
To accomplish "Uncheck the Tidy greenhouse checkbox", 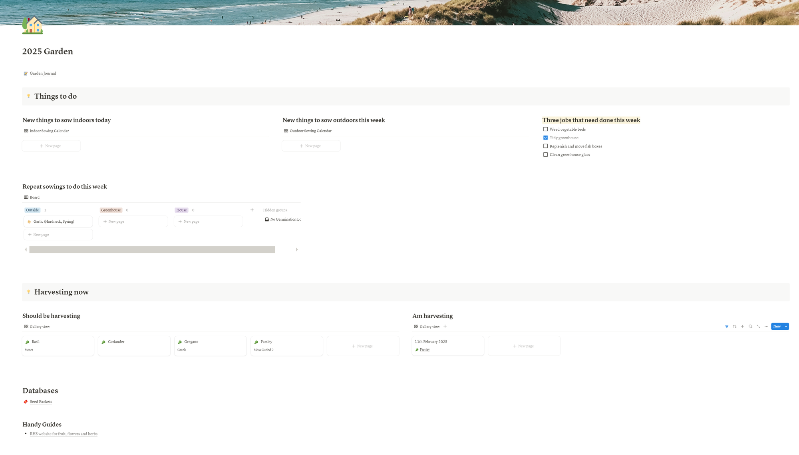I will pyautogui.click(x=545, y=138).
